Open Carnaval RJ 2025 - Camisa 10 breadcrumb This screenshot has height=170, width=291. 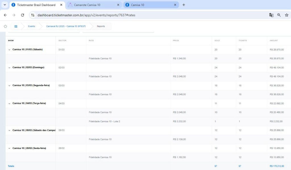click(x=66, y=26)
